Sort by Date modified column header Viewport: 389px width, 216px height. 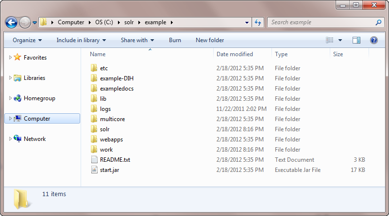pos(235,54)
